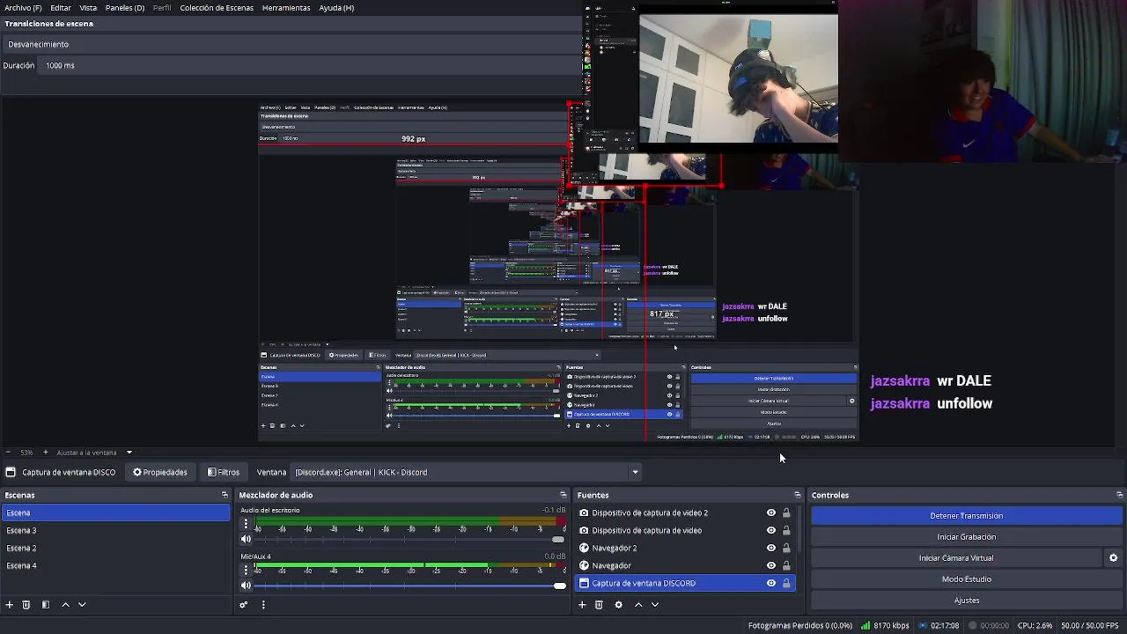Toggle visibility of Navegador 2 source
This screenshot has height=634, width=1127.
click(x=771, y=548)
